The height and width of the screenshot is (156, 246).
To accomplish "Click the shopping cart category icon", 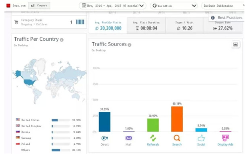I will pyautogui.click(x=16, y=22).
